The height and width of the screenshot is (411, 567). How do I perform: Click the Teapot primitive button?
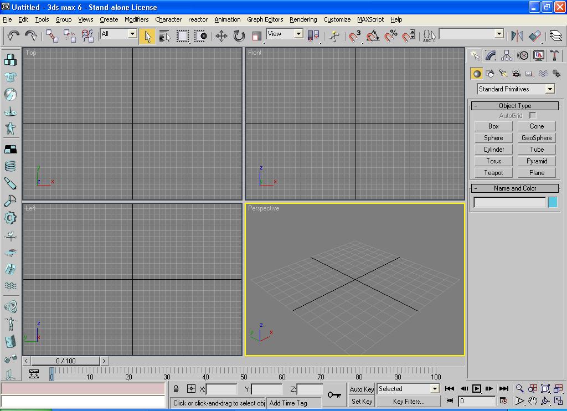point(493,173)
